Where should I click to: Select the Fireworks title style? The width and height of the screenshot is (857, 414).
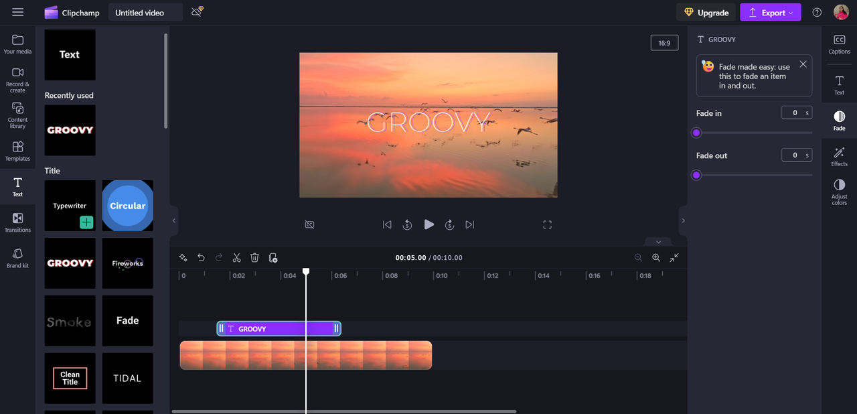point(128,263)
